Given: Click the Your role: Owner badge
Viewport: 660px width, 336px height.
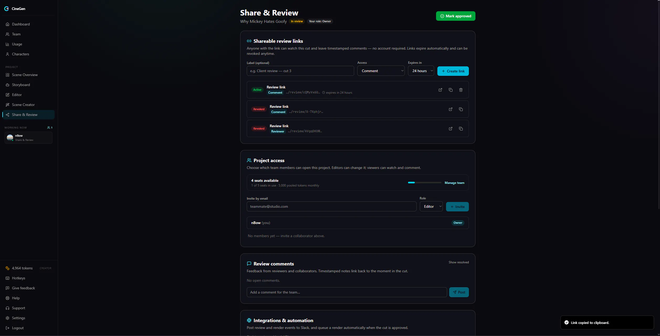Looking at the screenshot, I should click(320, 21).
